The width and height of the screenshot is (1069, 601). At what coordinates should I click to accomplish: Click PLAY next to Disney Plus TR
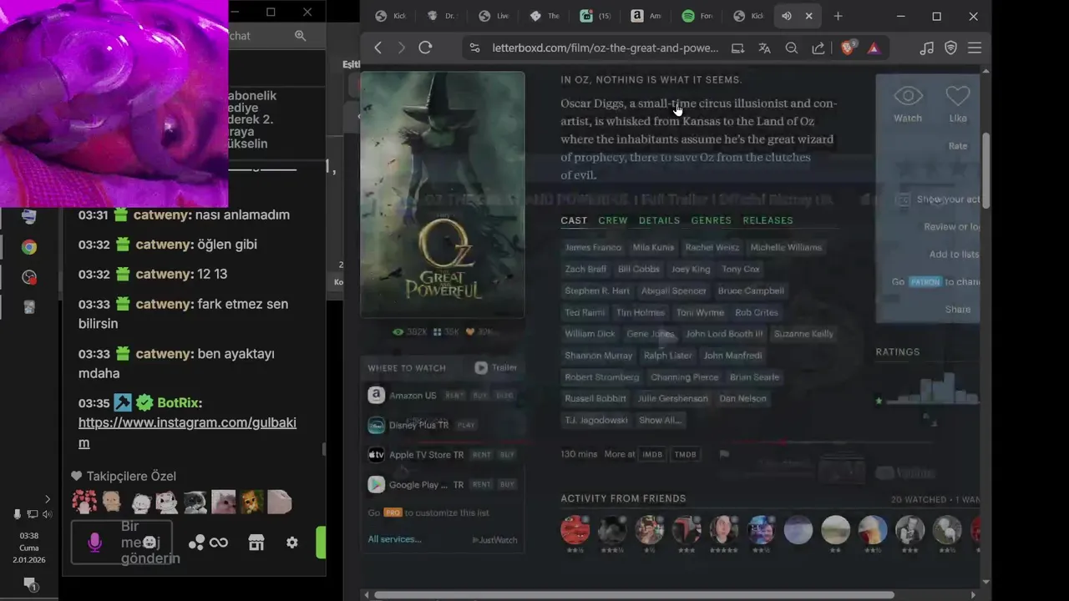[466, 425]
